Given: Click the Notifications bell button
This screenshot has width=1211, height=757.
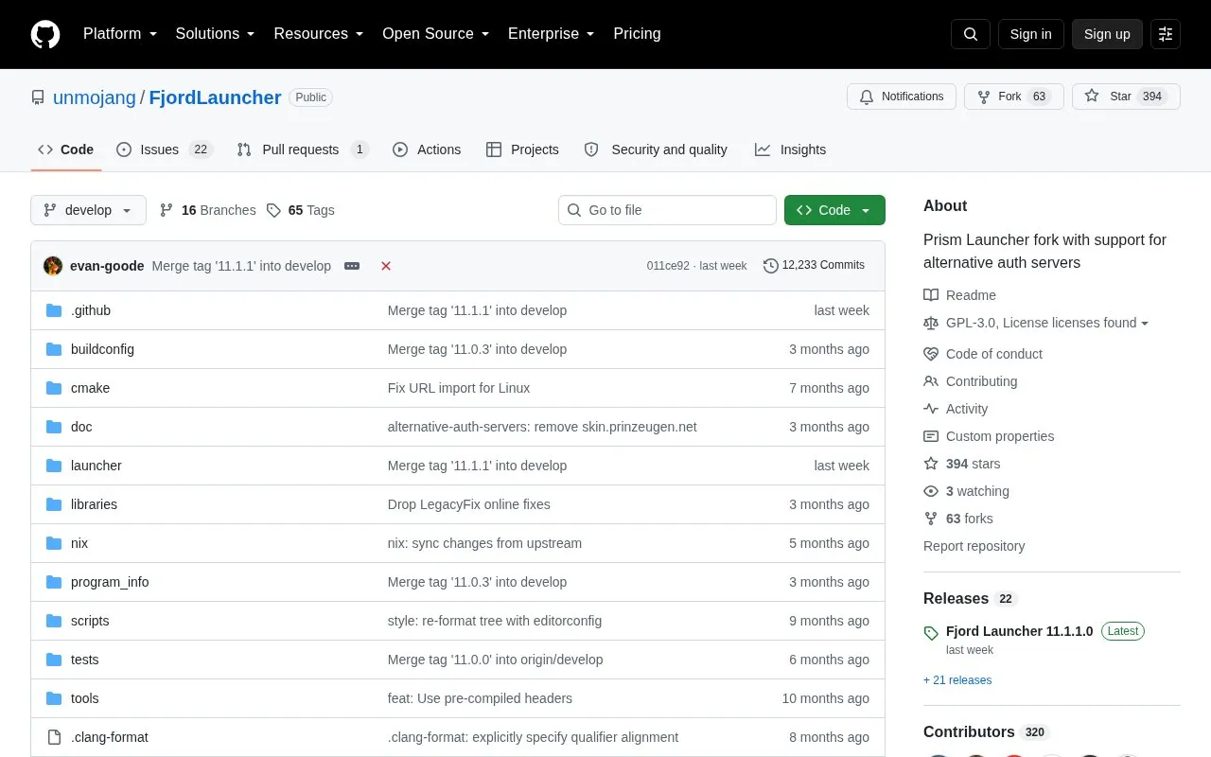Looking at the screenshot, I should point(902,97).
